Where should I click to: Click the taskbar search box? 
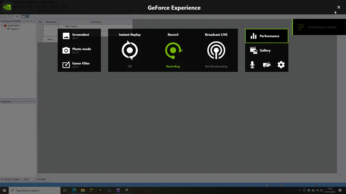(x=35, y=190)
